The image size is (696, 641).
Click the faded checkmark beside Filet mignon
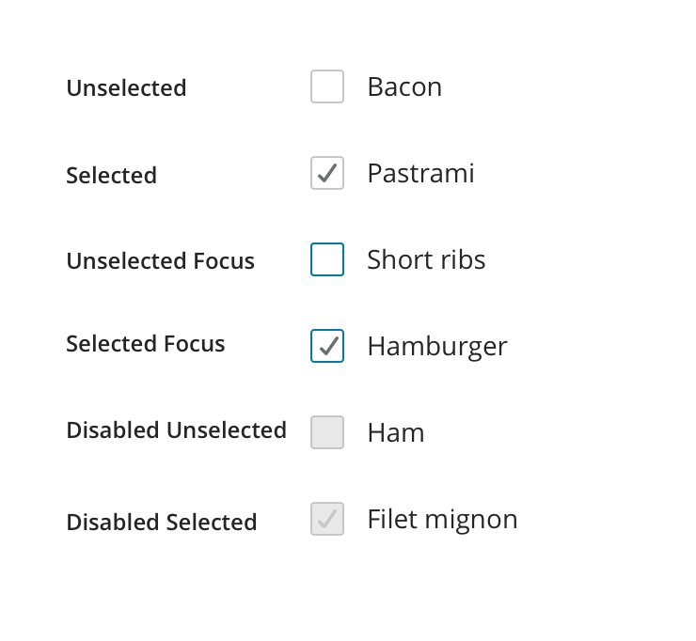(327, 519)
